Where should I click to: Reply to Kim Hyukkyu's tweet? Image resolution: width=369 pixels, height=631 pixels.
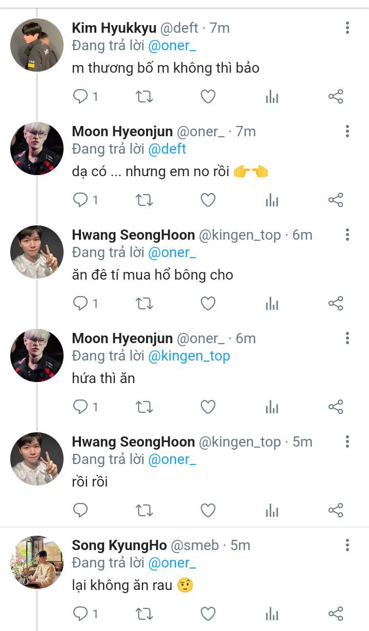point(81,96)
